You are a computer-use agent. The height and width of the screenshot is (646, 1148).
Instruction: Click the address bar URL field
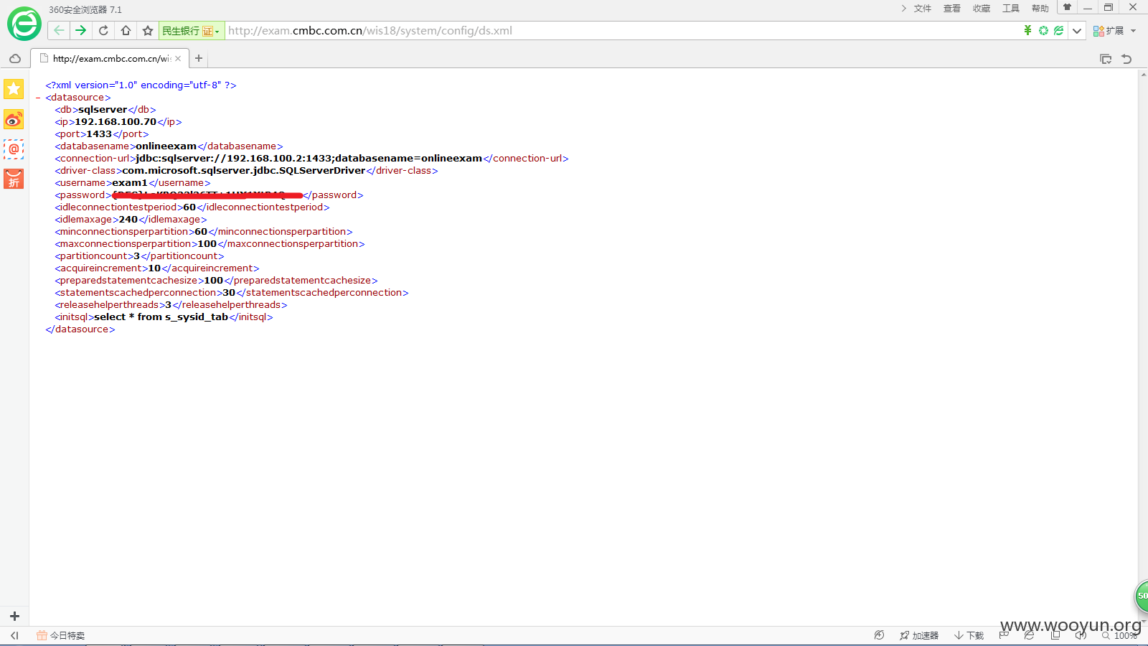pyautogui.click(x=621, y=31)
